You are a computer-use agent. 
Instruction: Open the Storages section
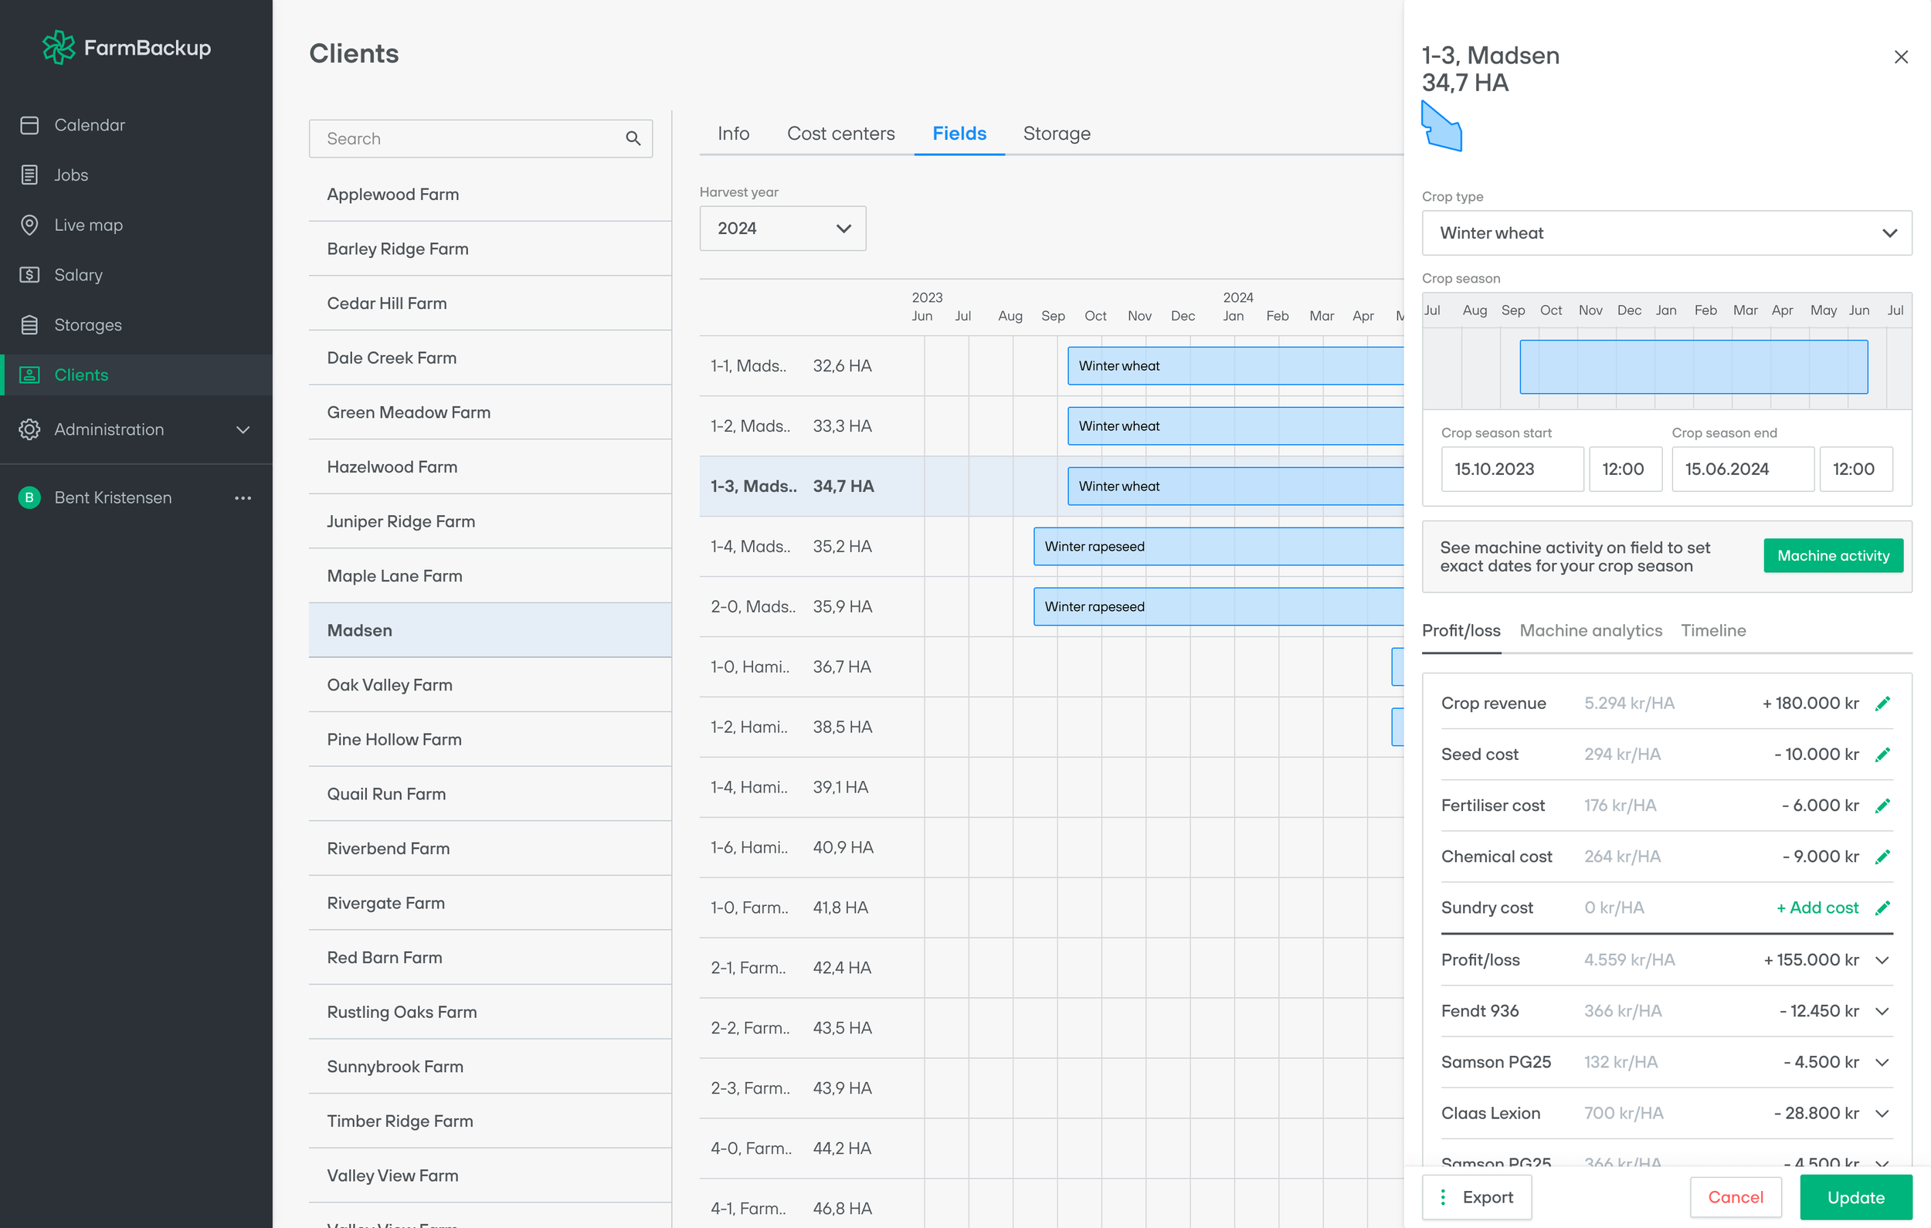coord(87,325)
